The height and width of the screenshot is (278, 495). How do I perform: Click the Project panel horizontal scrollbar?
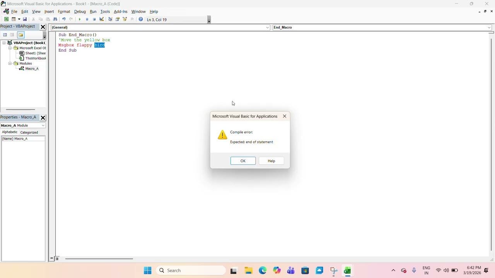20,110
